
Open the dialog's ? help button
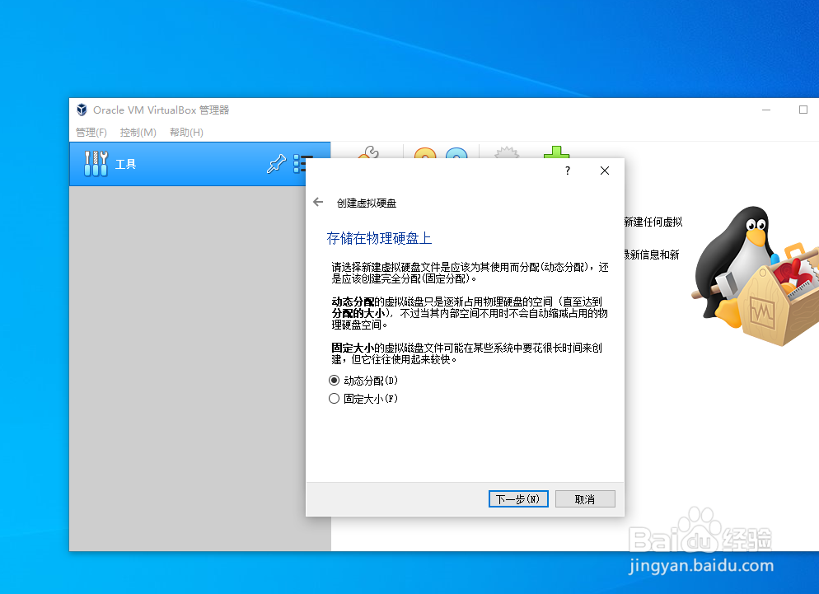(568, 171)
